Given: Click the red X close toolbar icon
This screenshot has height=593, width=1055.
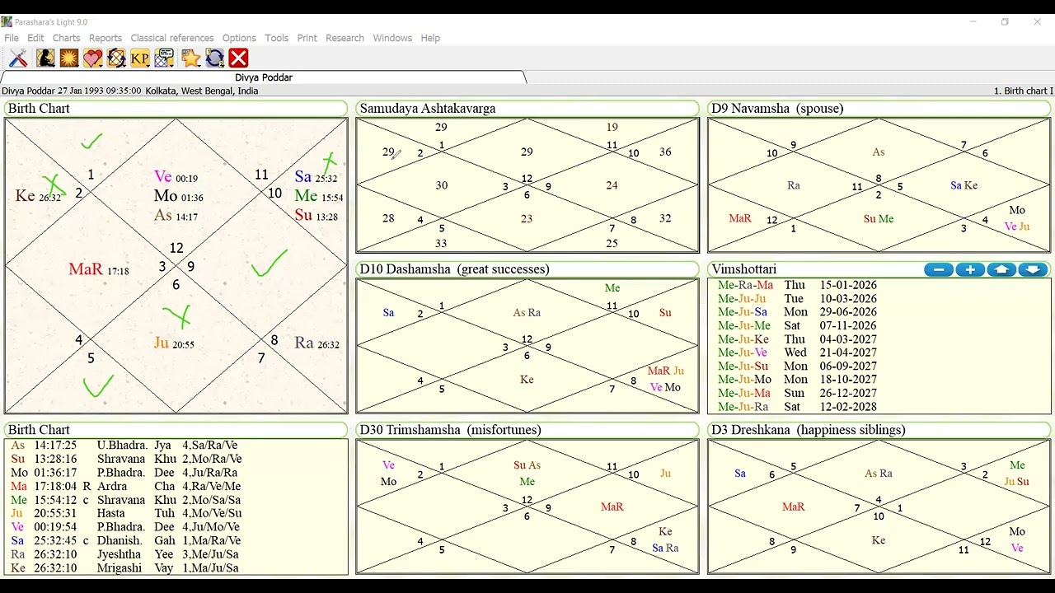Looking at the screenshot, I should [239, 58].
